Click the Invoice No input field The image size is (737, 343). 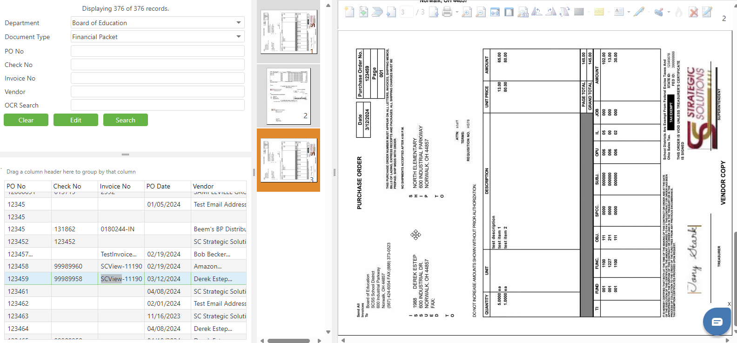coord(158,78)
